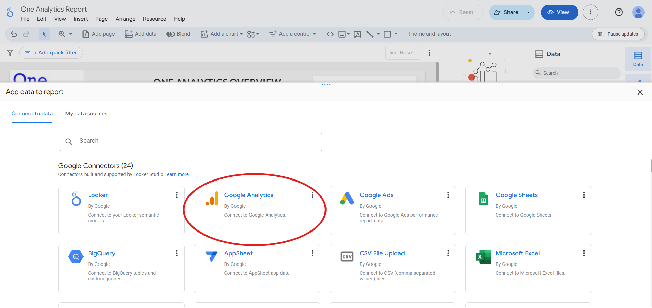Select the BigQuery connector
The height and width of the screenshot is (308, 652).
coord(121,269)
